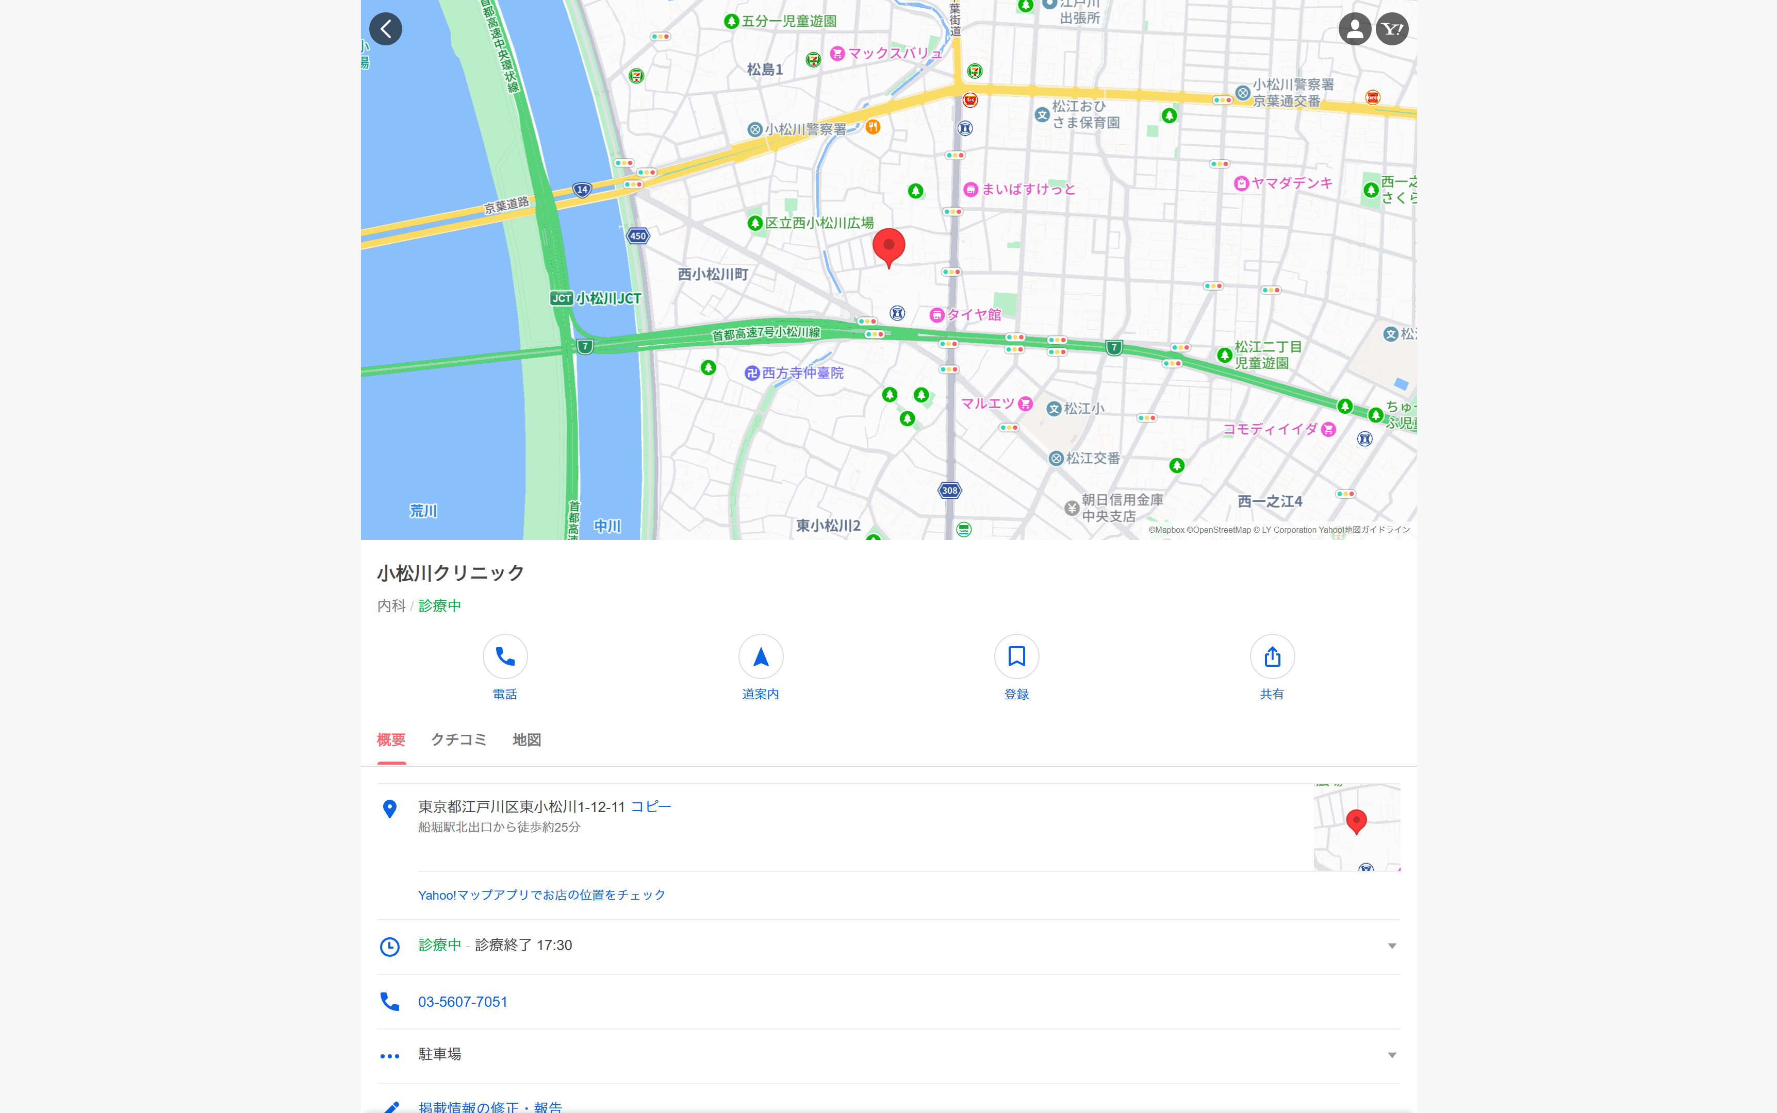1777x1113 pixels.
Task: Click the clock icon beside opening hours
Action: (x=390, y=947)
